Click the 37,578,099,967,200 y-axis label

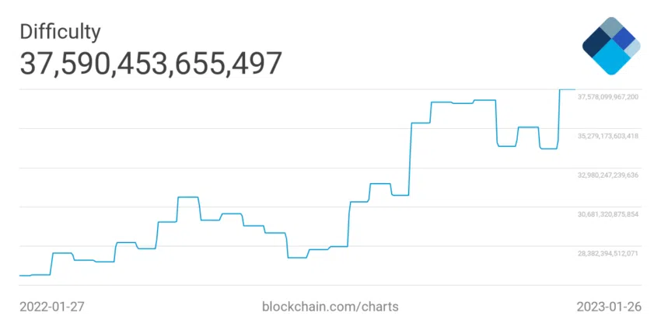coord(608,97)
